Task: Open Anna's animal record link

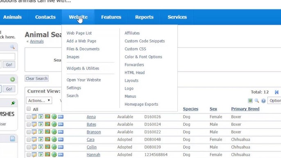Action: (x=91, y=117)
